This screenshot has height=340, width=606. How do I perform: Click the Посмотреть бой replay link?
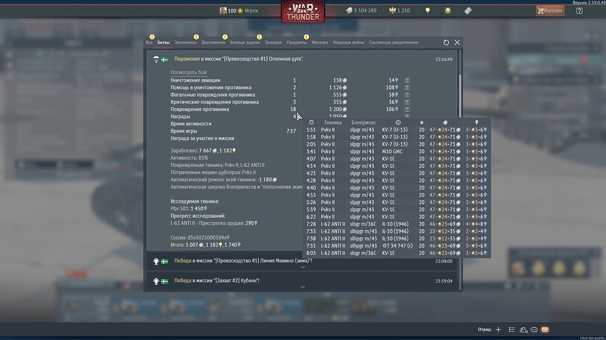coord(188,72)
